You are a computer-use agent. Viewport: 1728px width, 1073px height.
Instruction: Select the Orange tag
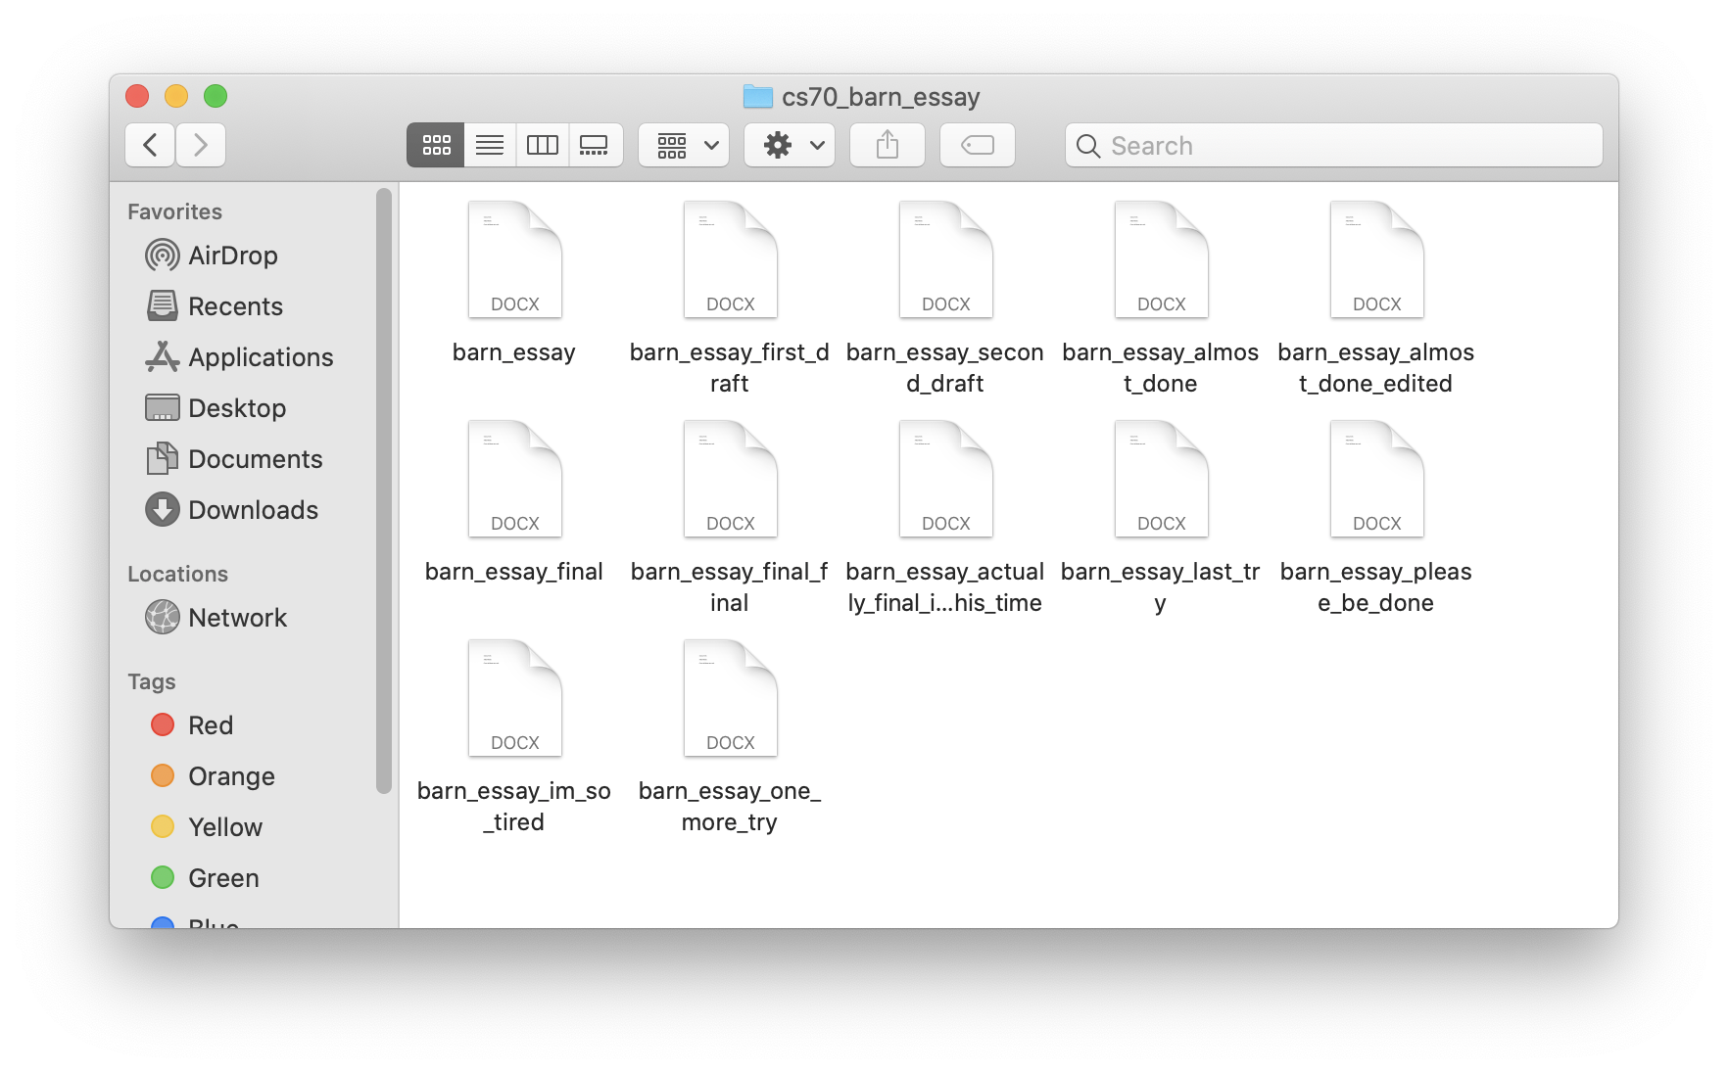(230, 776)
